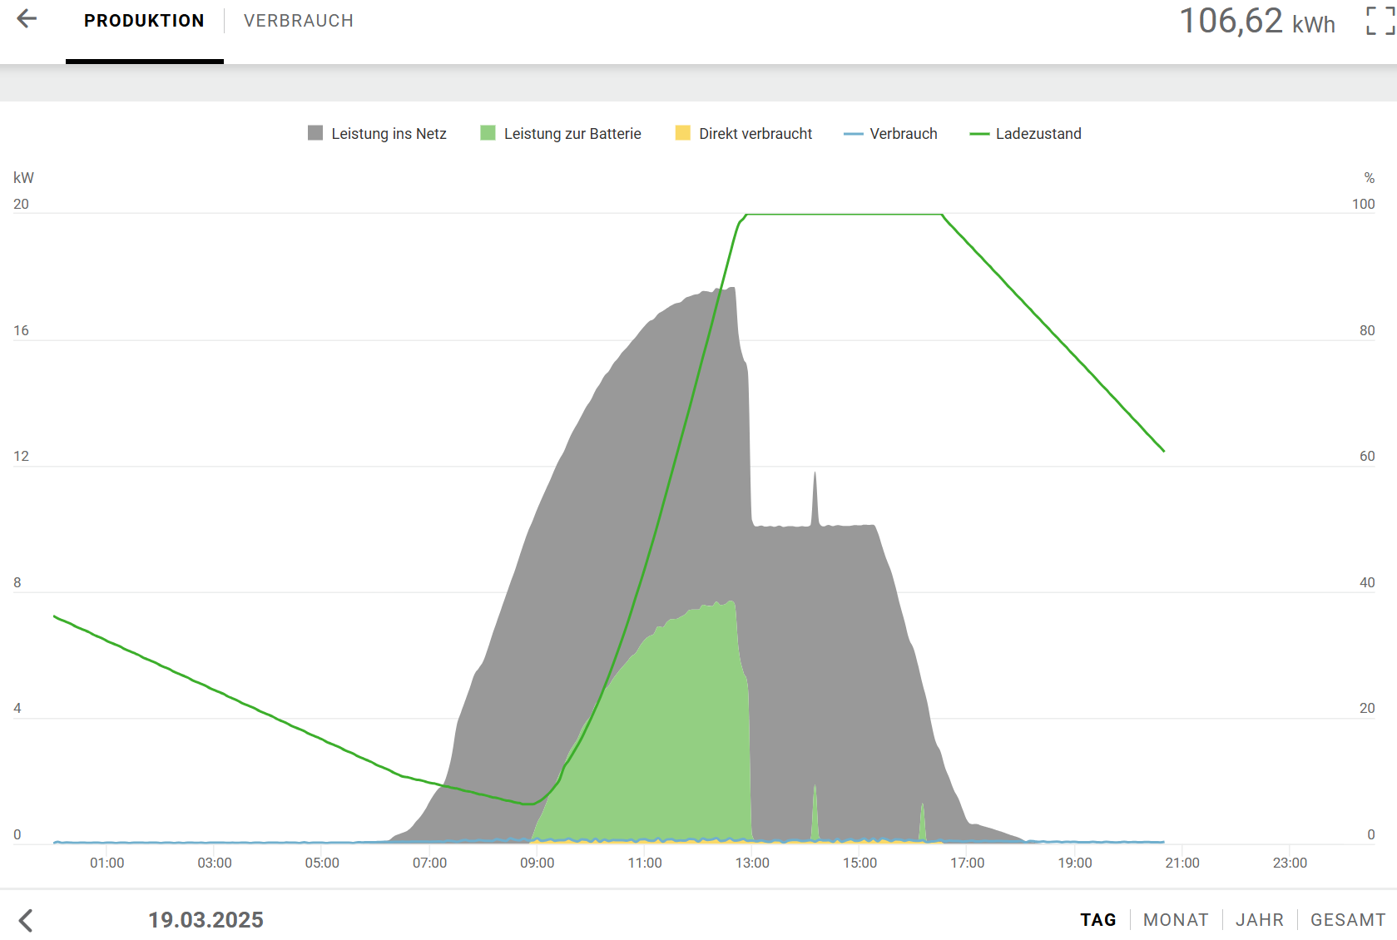The image size is (1397, 940).
Task: Show the Gesamt overview
Action: pyautogui.click(x=1348, y=920)
